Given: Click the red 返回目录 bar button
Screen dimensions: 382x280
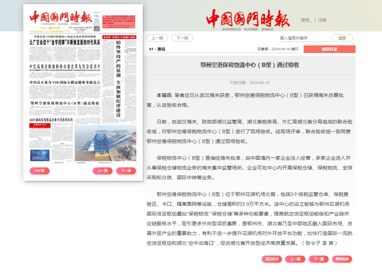Looking at the screenshot, I should coord(329,49).
